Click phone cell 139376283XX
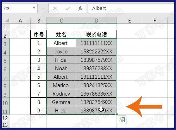The image size is (176, 130). (x=96, y=68)
